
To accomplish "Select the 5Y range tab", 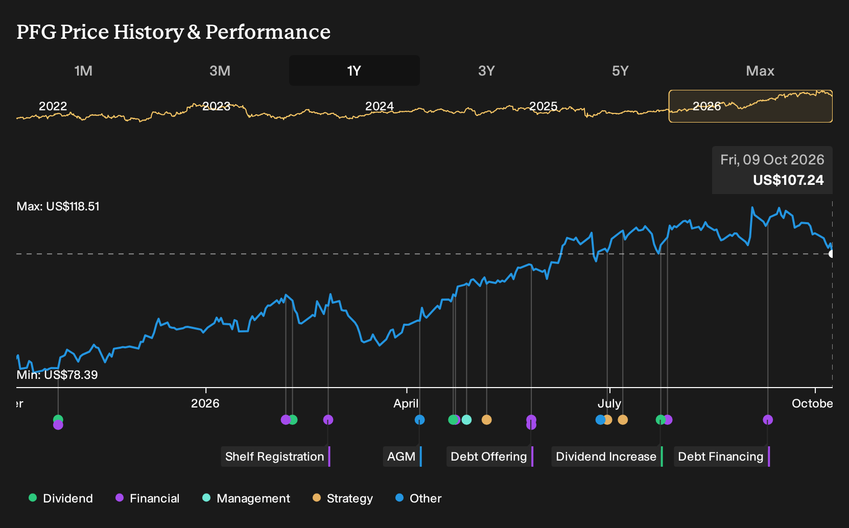I will [x=620, y=70].
